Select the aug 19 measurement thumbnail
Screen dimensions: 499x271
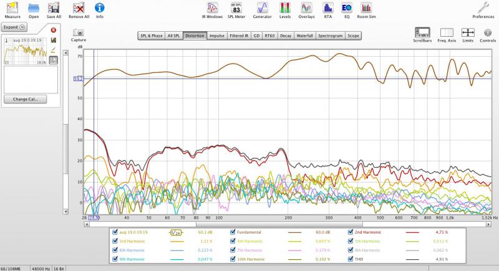[x=26, y=51]
